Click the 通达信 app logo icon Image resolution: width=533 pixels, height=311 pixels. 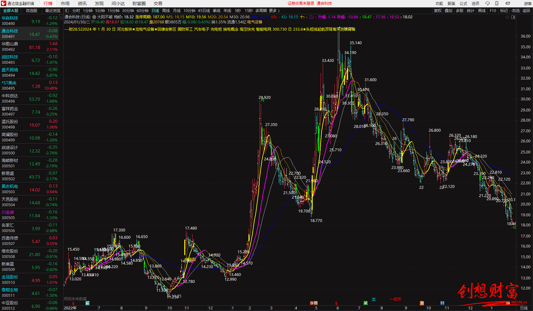pyautogui.click(x=3, y=3)
